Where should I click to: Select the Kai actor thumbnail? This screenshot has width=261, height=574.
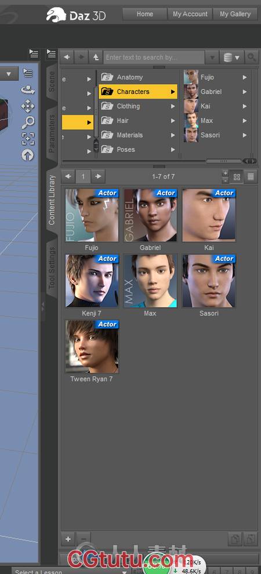[209, 215]
